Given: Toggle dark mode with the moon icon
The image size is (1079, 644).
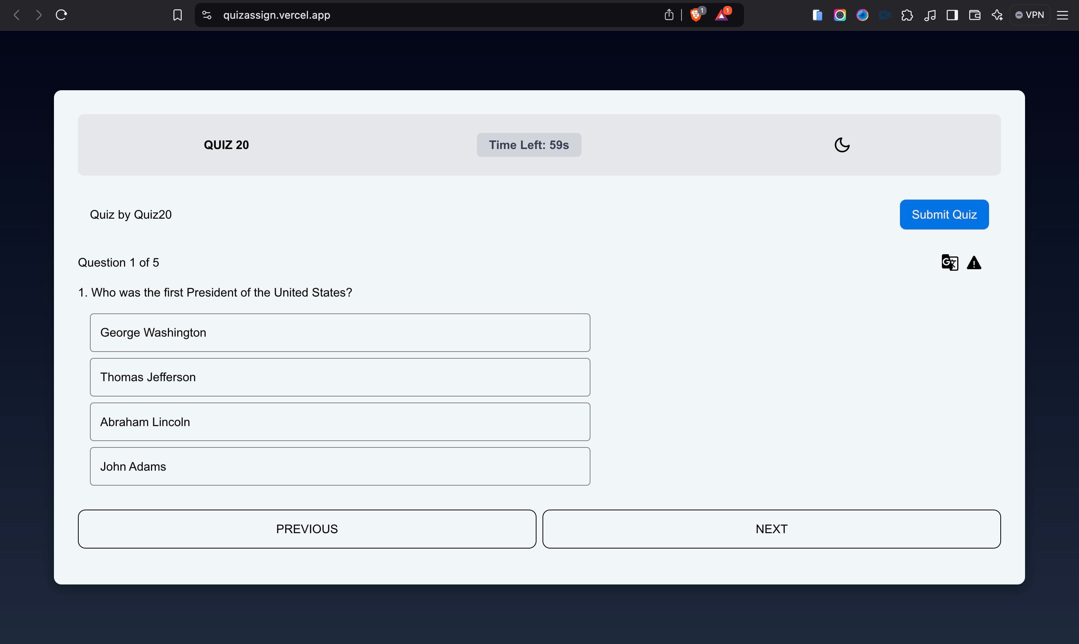Looking at the screenshot, I should pyautogui.click(x=842, y=145).
